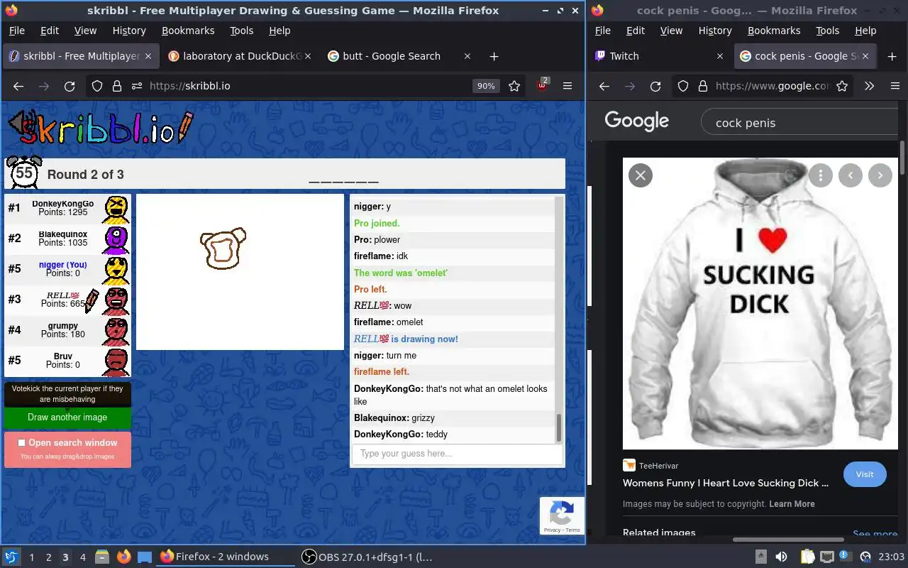Click the TeeHerivar source link
908x568 pixels.
(658, 466)
